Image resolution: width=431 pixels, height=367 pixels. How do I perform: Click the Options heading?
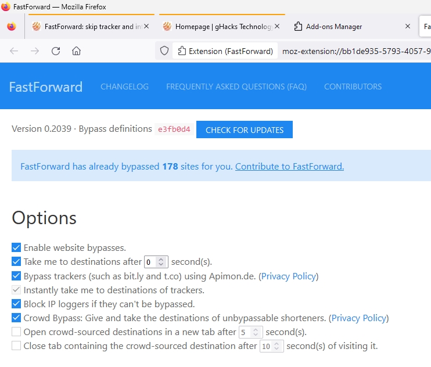44,218
